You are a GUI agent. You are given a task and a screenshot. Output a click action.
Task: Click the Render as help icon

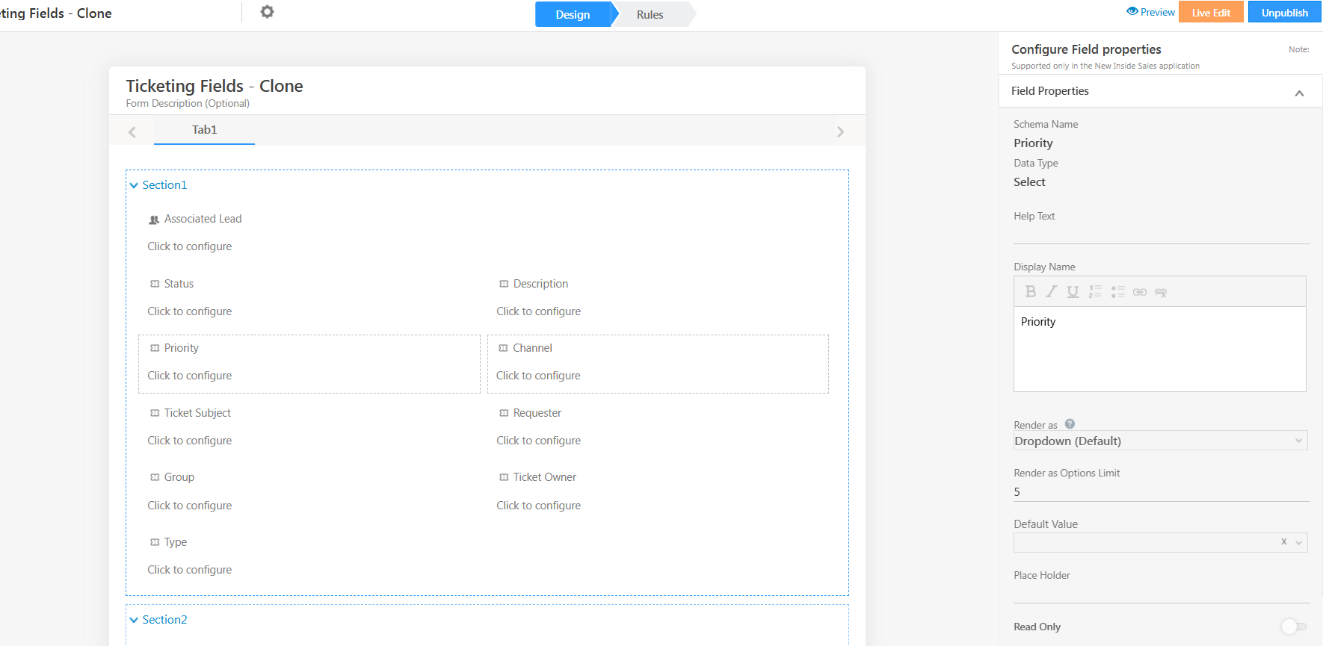tap(1070, 424)
